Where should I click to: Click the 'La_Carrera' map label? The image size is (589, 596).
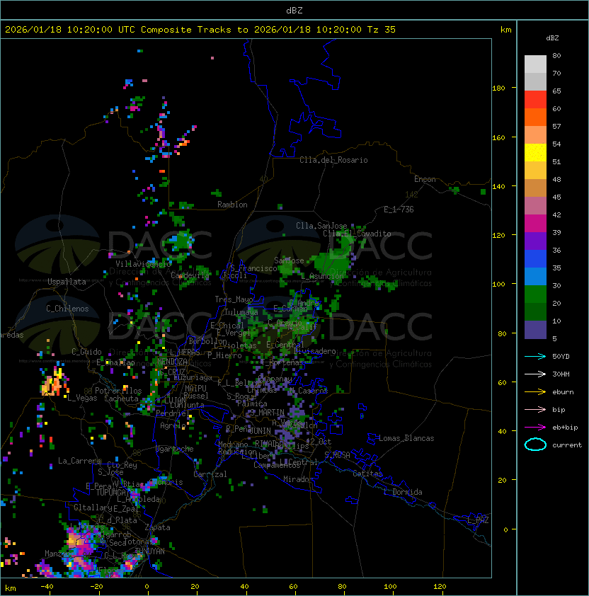79,461
